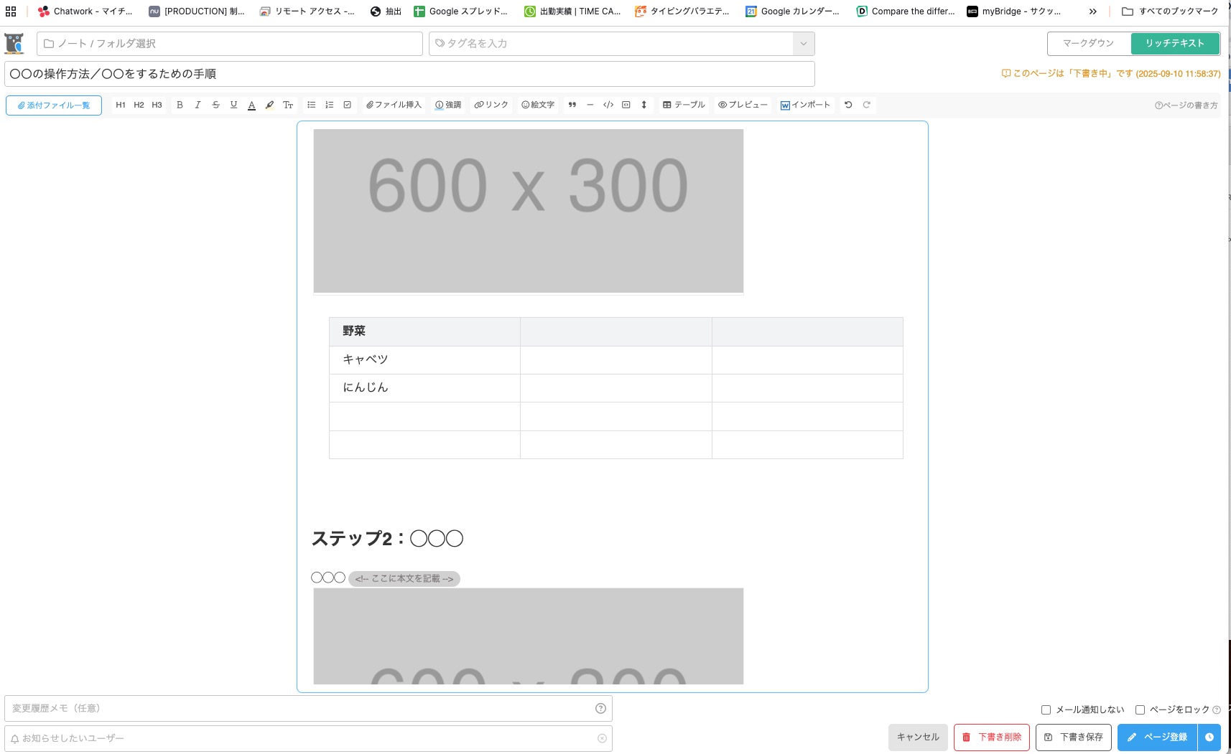Insert a checkbox task list
This screenshot has height=754, width=1231.
tap(347, 105)
